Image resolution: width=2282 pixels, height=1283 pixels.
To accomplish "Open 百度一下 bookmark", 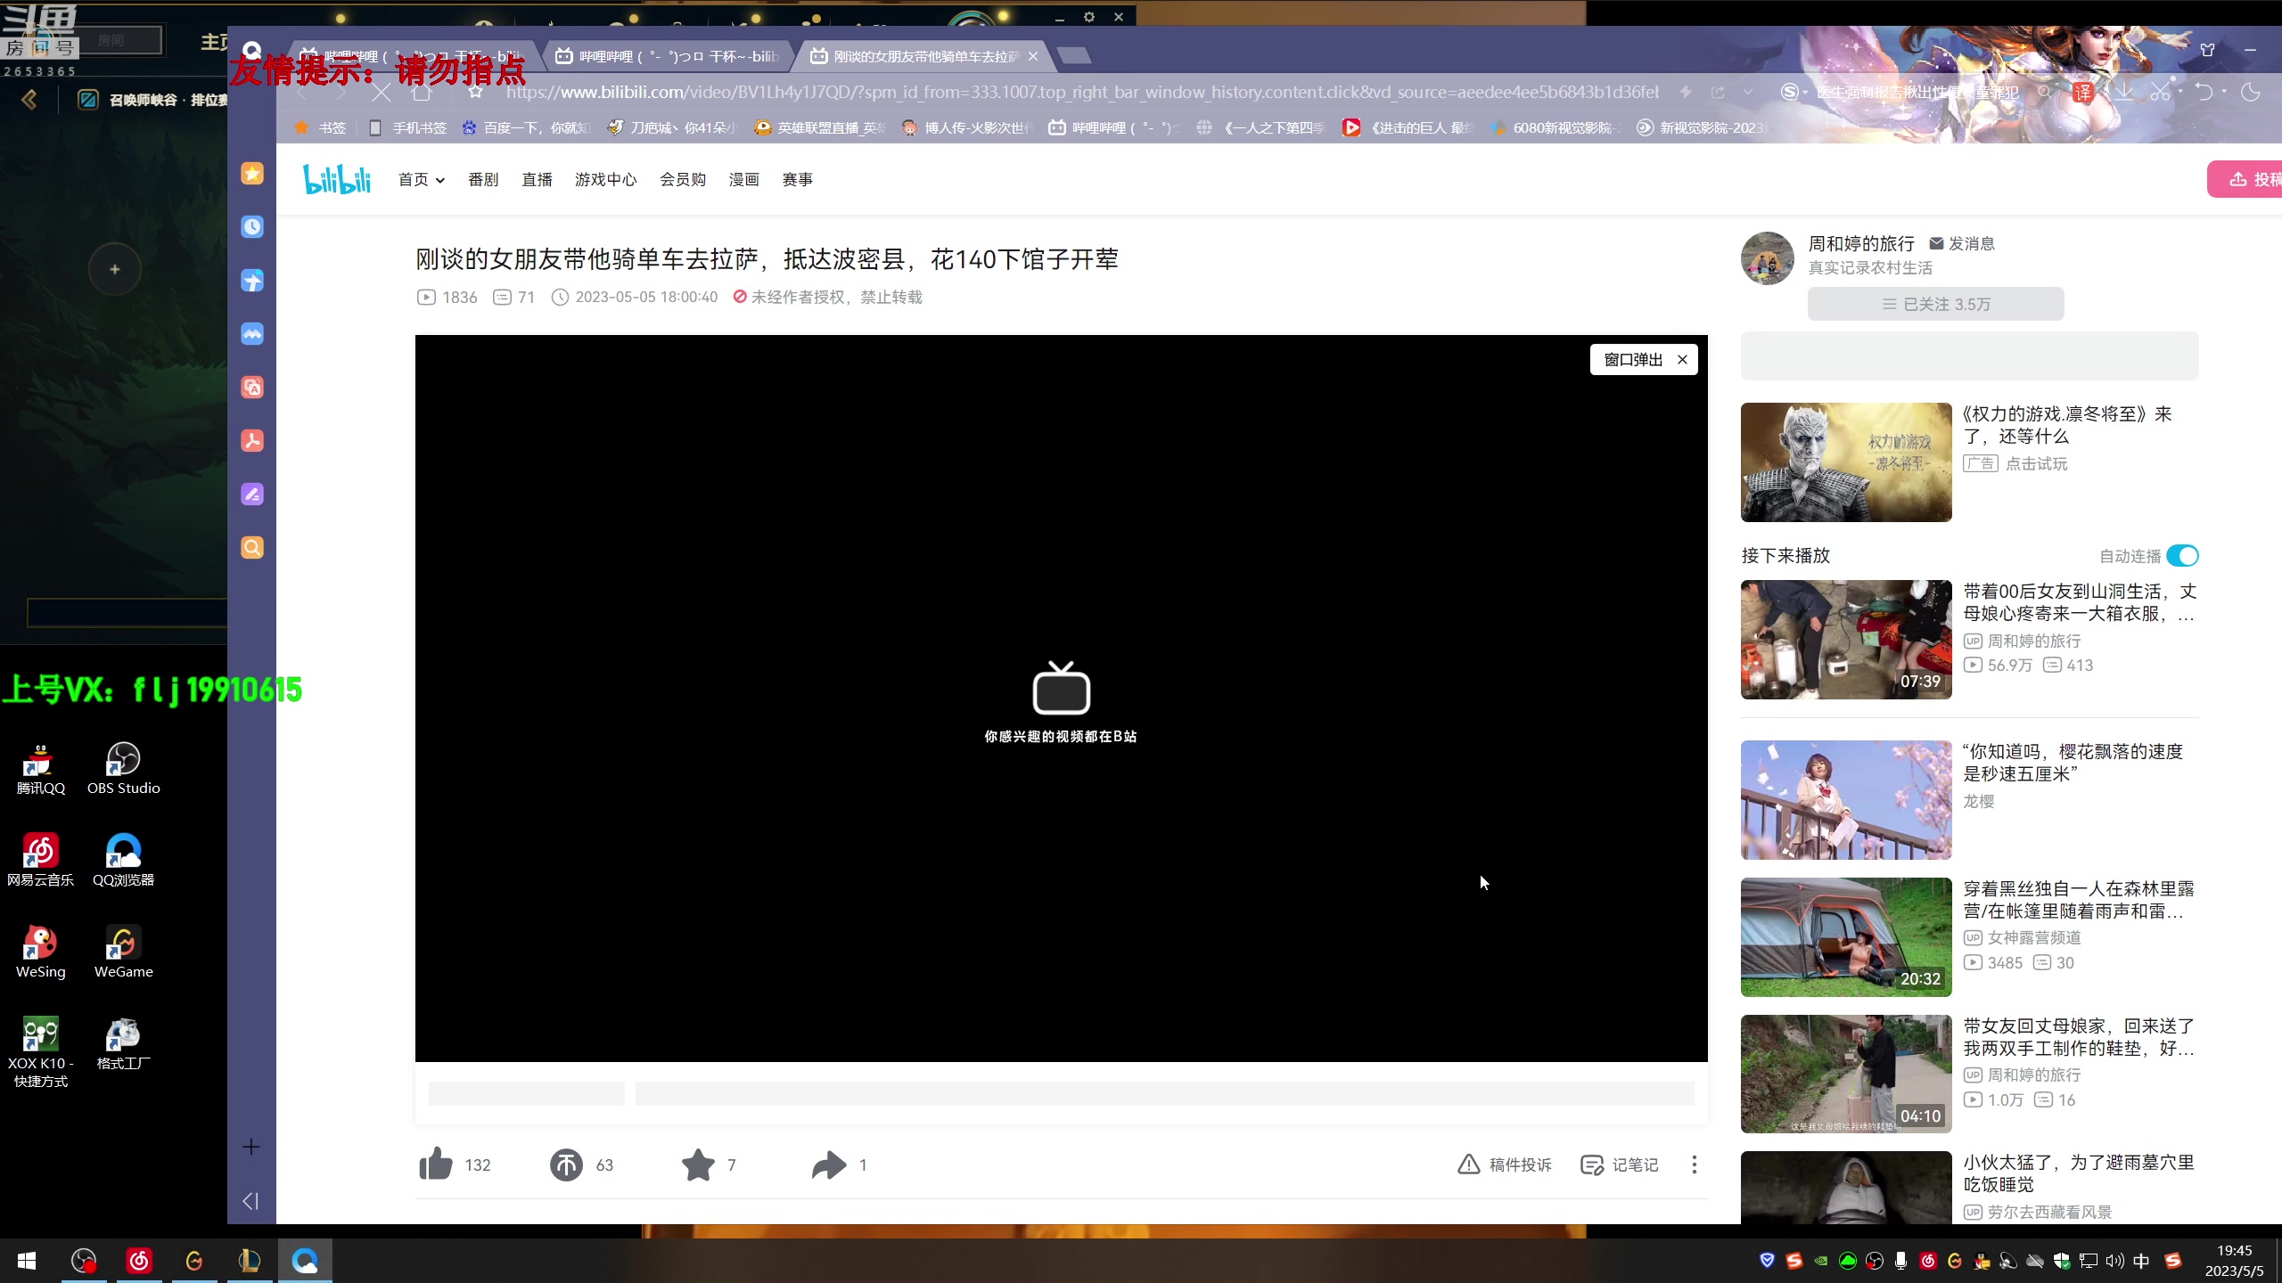I will [527, 127].
